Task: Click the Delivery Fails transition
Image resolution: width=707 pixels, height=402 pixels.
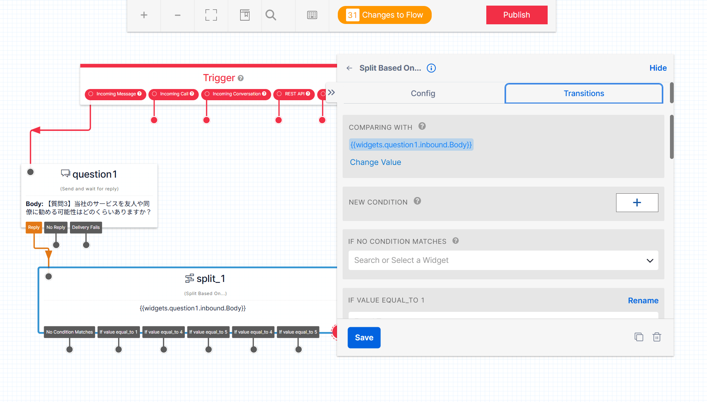Action: point(86,227)
